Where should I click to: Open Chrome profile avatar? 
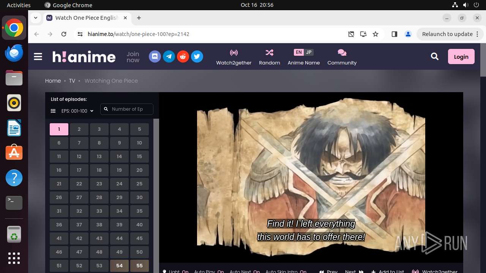coord(408,34)
